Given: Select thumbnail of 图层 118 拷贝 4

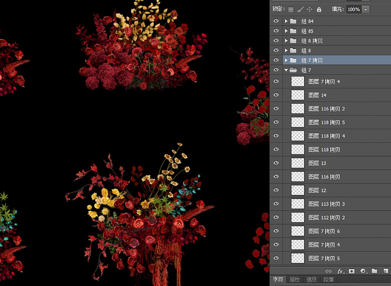Looking at the screenshot, I should (x=298, y=136).
